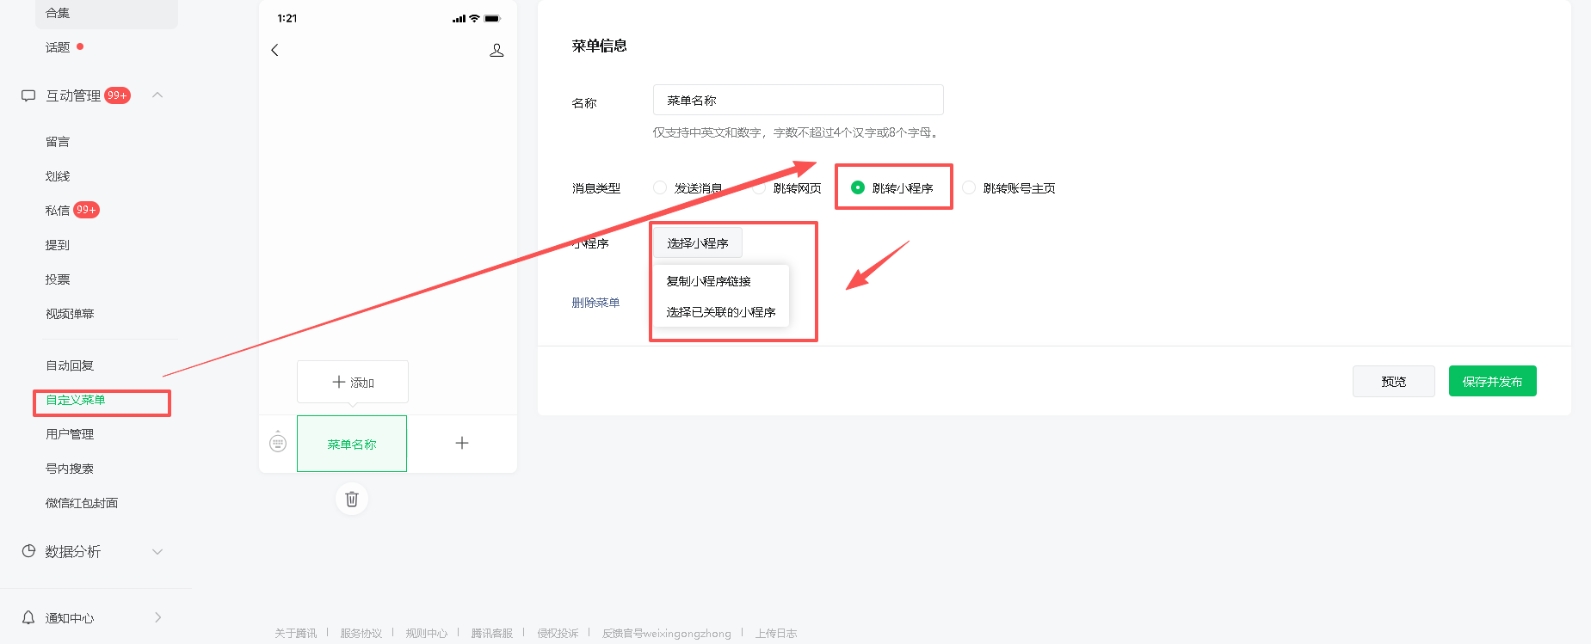Screen dimensions: 1591x644
Task: Click the 保存并发布 button
Action: click(x=1492, y=381)
